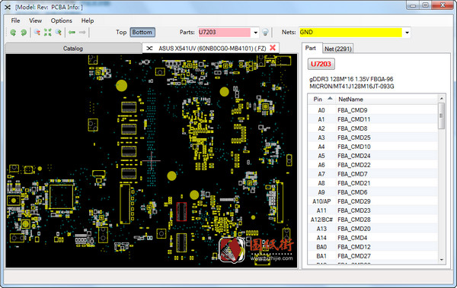Screen dimensions: 457x288
Task: Switch to the Top side view
Action: [121, 32]
